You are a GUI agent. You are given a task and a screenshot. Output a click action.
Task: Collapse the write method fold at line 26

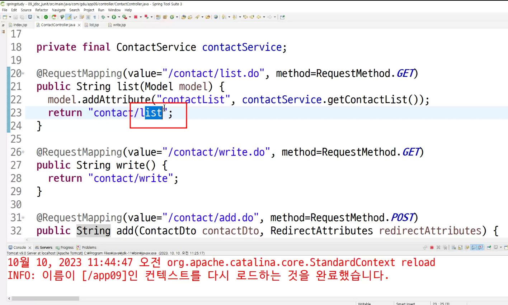(x=23, y=152)
